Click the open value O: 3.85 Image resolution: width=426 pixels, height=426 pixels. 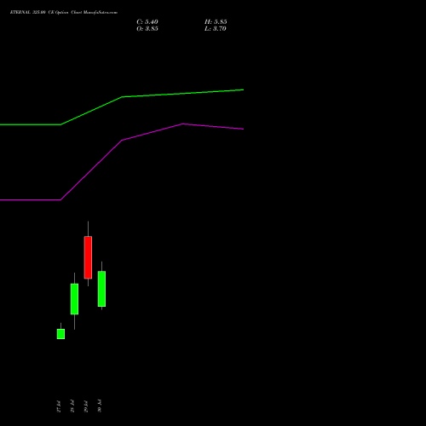[x=147, y=29]
